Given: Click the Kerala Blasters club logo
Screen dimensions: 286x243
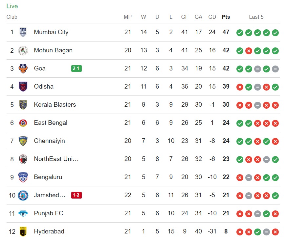Looking at the screenshot, I should [23, 105].
